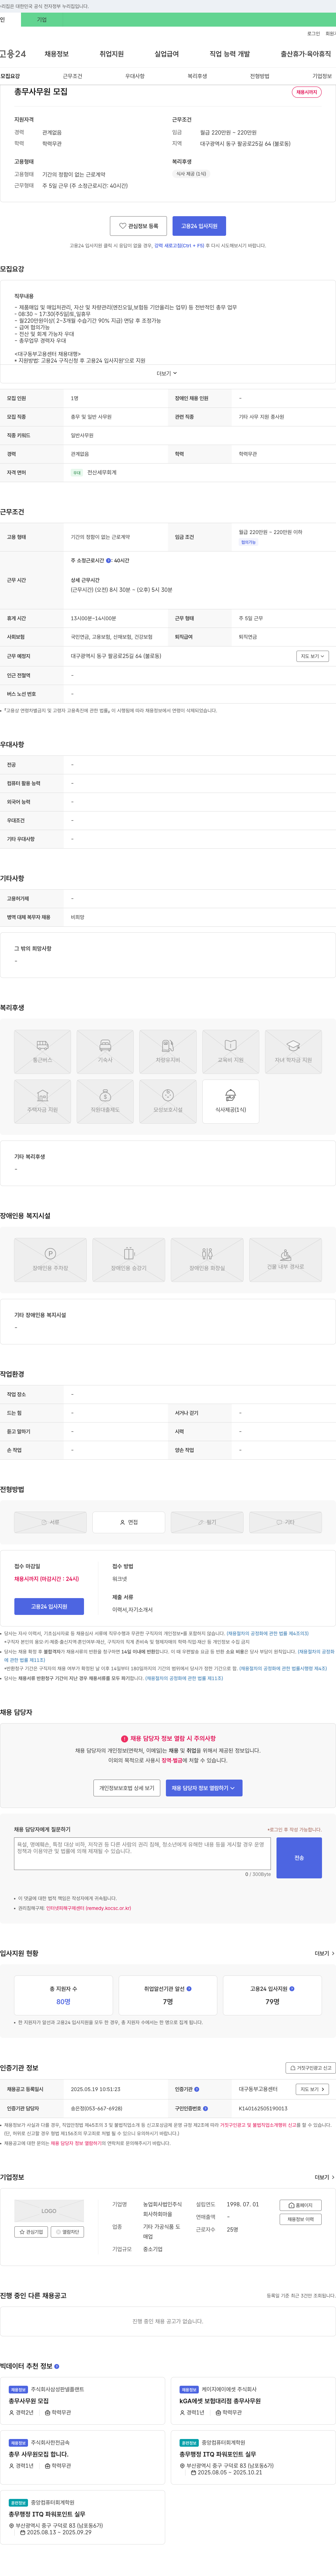Screen dimensions: 336x2576
Task: Select the 서류 screening method box
Action: [50, 1522]
